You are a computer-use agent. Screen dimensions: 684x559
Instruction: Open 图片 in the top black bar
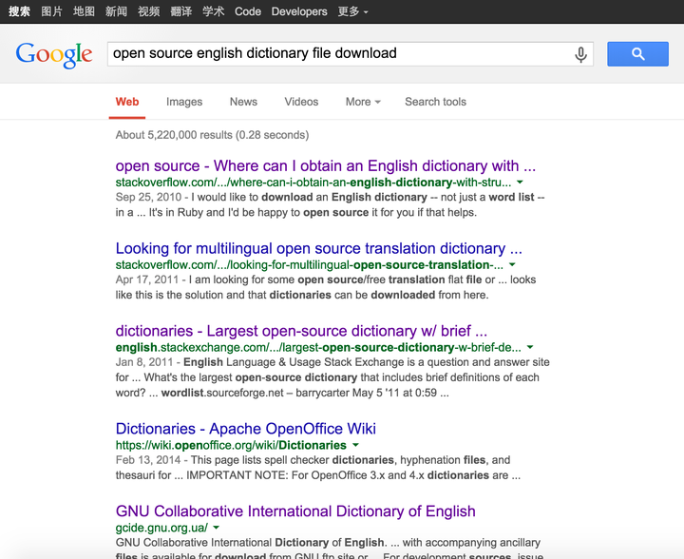pyautogui.click(x=51, y=11)
